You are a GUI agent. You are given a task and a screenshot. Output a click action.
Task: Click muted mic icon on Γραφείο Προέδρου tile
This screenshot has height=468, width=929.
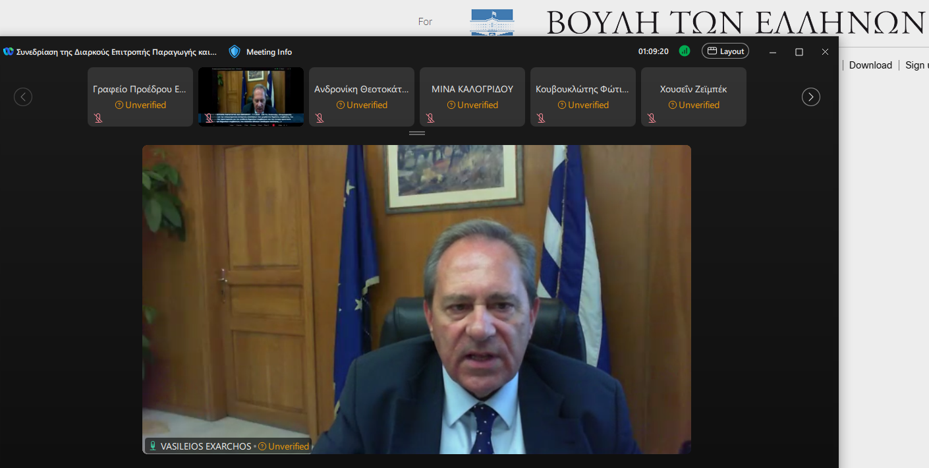pyautogui.click(x=98, y=118)
